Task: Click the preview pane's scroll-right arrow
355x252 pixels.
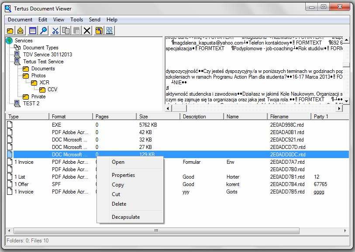Action: (339, 108)
